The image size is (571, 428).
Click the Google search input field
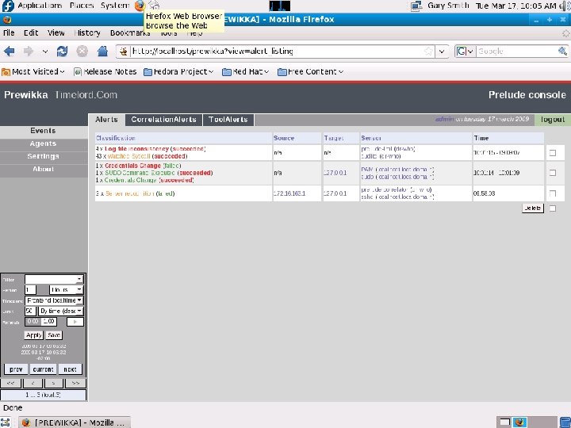(x=517, y=52)
